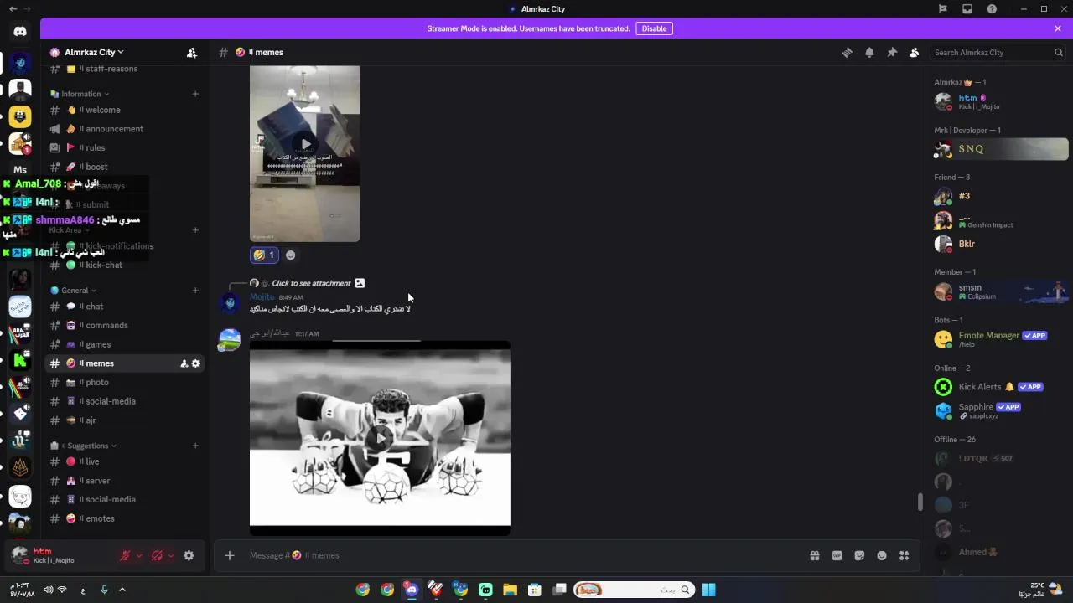Viewport: 1073px width, 603px height.
Task: Open the Help question mark icon
Action: pos(992,8)
